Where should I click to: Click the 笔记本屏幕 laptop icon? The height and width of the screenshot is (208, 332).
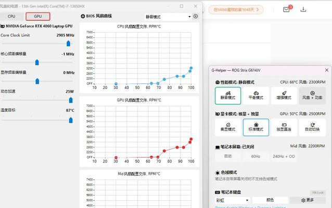click(217, 147)
